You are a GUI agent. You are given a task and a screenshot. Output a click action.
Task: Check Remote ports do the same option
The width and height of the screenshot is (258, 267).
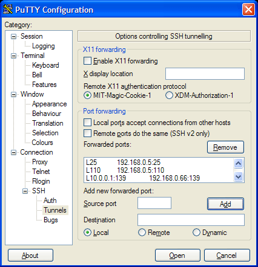(x=87, y=133)
